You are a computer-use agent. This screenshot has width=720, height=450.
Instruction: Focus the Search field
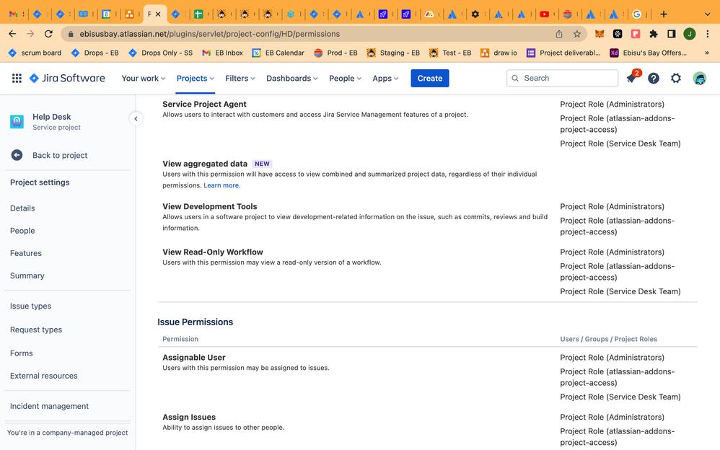[x=563, y=78]
